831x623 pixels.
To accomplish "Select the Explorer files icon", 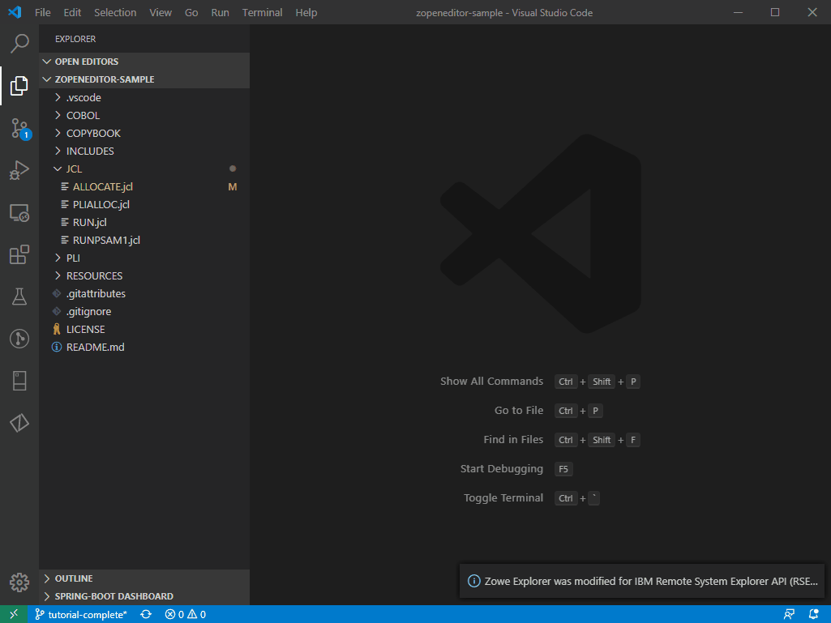I will coord(19,86).
